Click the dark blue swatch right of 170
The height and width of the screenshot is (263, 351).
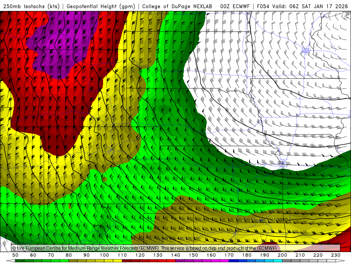pyautogui.click(x=233, y=261)
